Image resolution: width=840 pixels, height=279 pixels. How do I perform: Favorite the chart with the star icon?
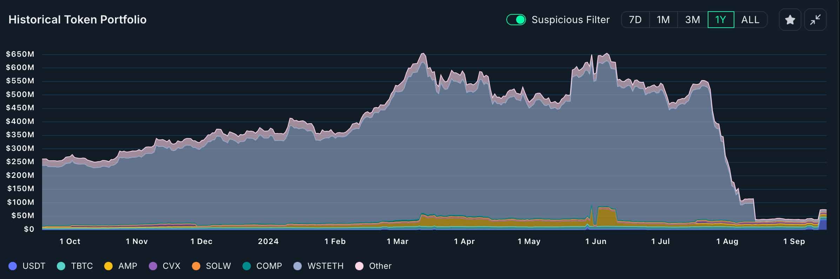[x=790, y=20]
